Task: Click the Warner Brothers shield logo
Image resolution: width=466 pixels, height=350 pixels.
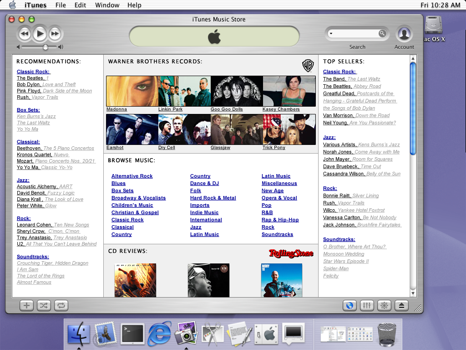Action: click(308, 65)
